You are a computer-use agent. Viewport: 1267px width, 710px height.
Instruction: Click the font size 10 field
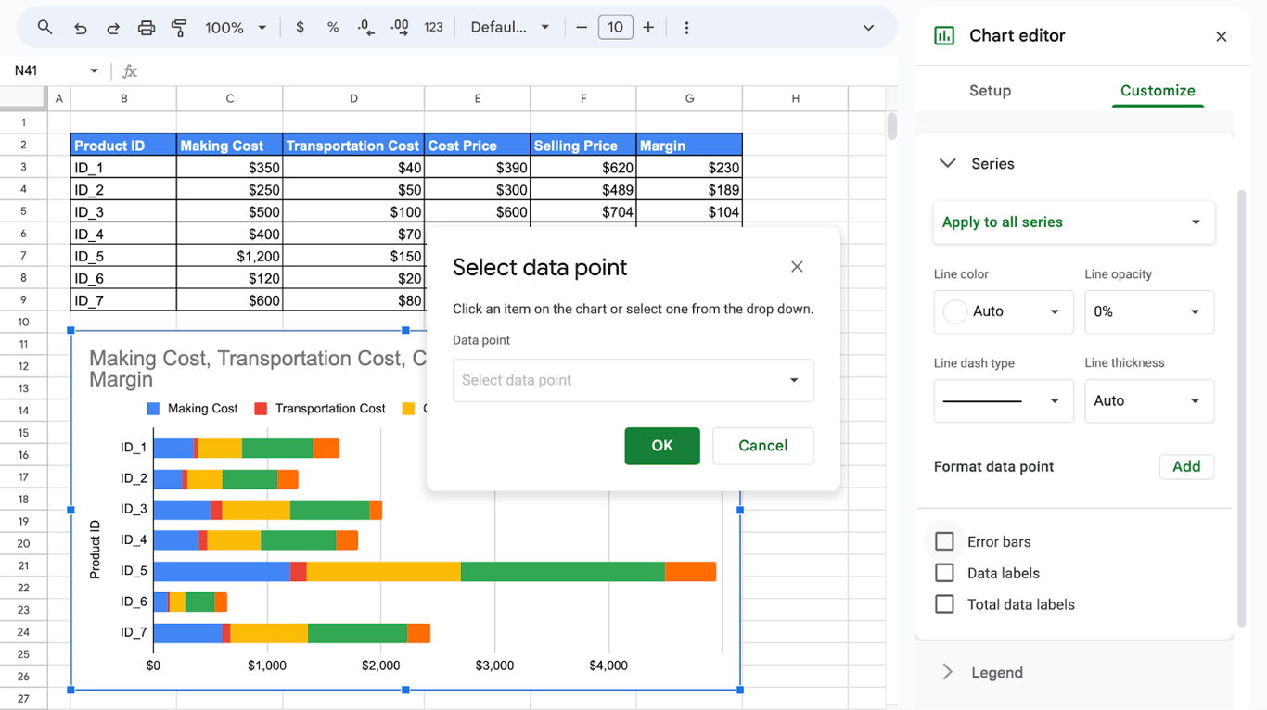[615, 28]
